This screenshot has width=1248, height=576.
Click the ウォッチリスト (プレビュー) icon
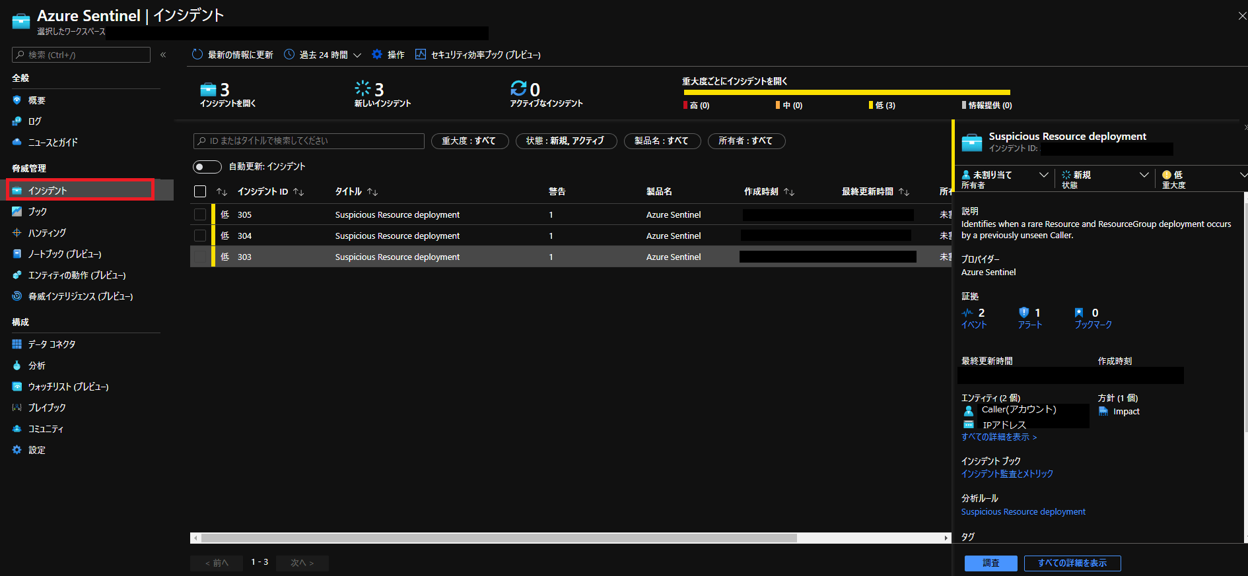(17, 386)
